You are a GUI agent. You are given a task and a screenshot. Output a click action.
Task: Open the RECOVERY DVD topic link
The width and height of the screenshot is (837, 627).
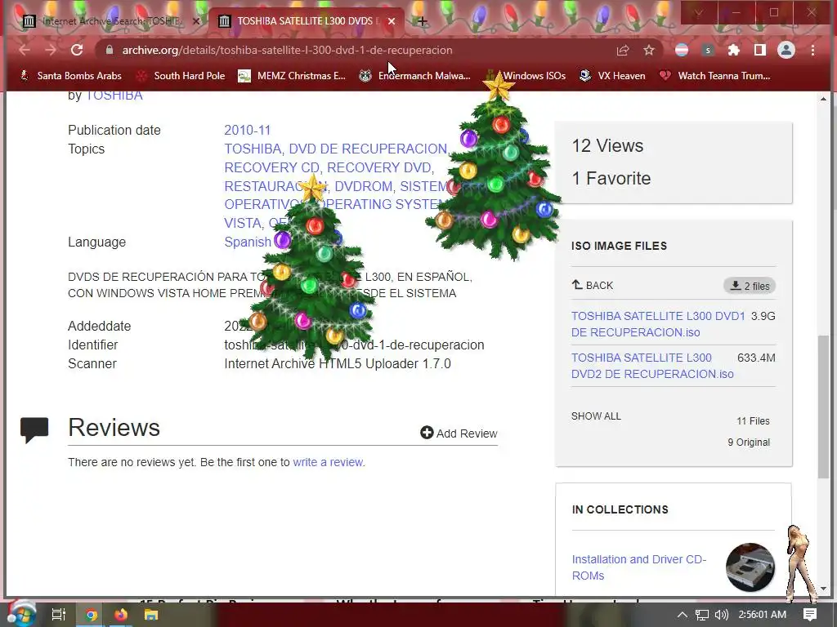(x=378, y=167)
